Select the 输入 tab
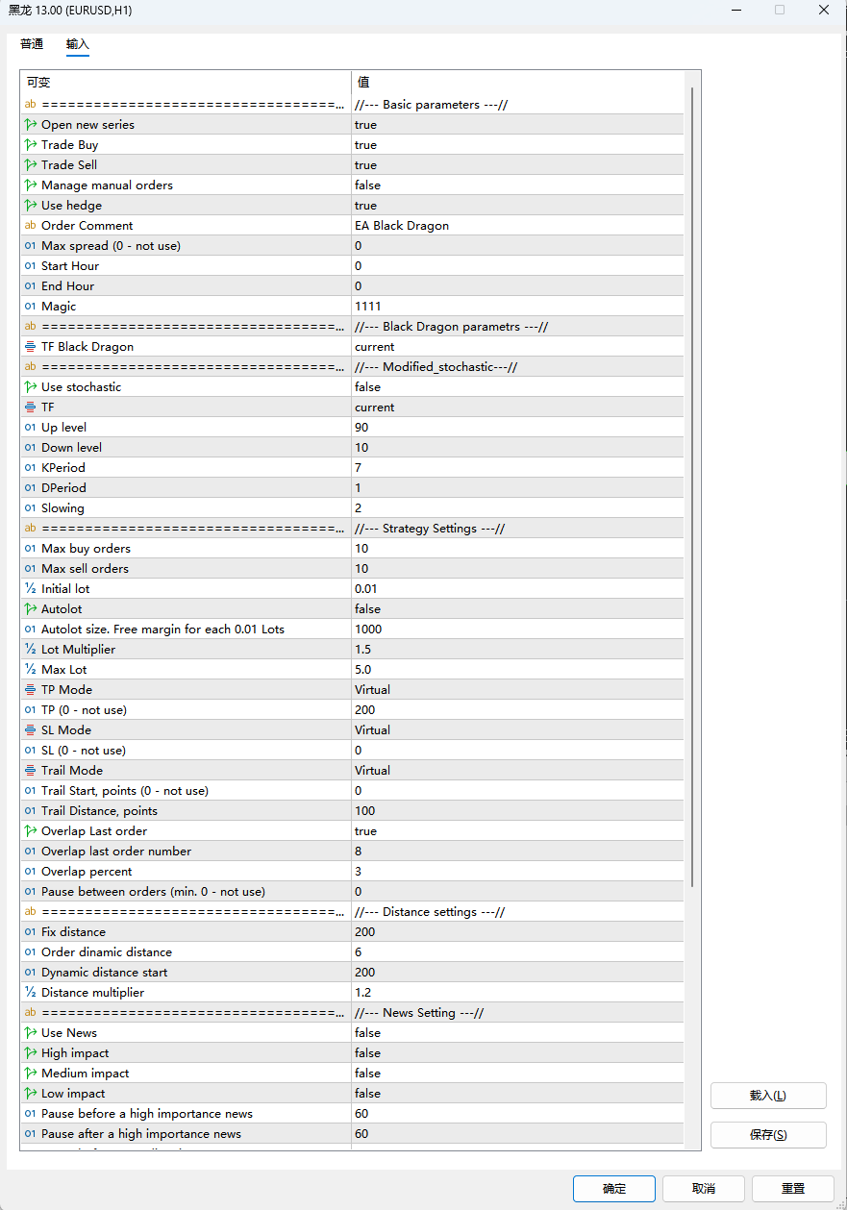The image size is (847, 1210). (78, 44)
